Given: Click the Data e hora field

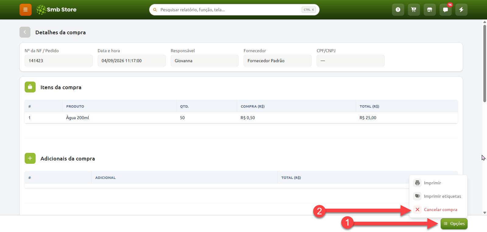Looking at the screenshot, I should click(x=132, y=61).
